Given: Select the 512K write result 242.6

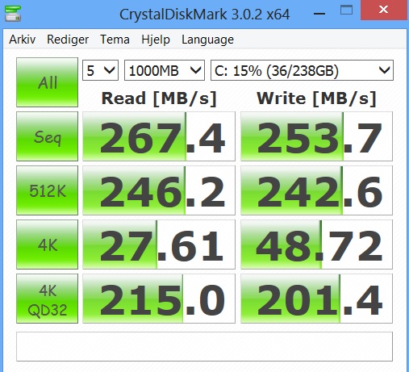Looking at the screenshot, I should tap(316, 190).
